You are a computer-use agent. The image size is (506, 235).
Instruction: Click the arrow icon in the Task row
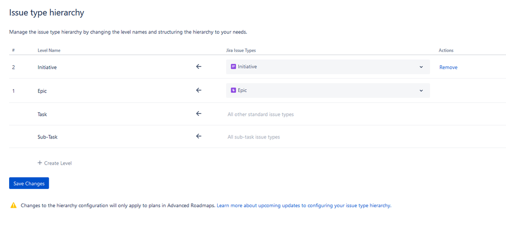point(199,114)
